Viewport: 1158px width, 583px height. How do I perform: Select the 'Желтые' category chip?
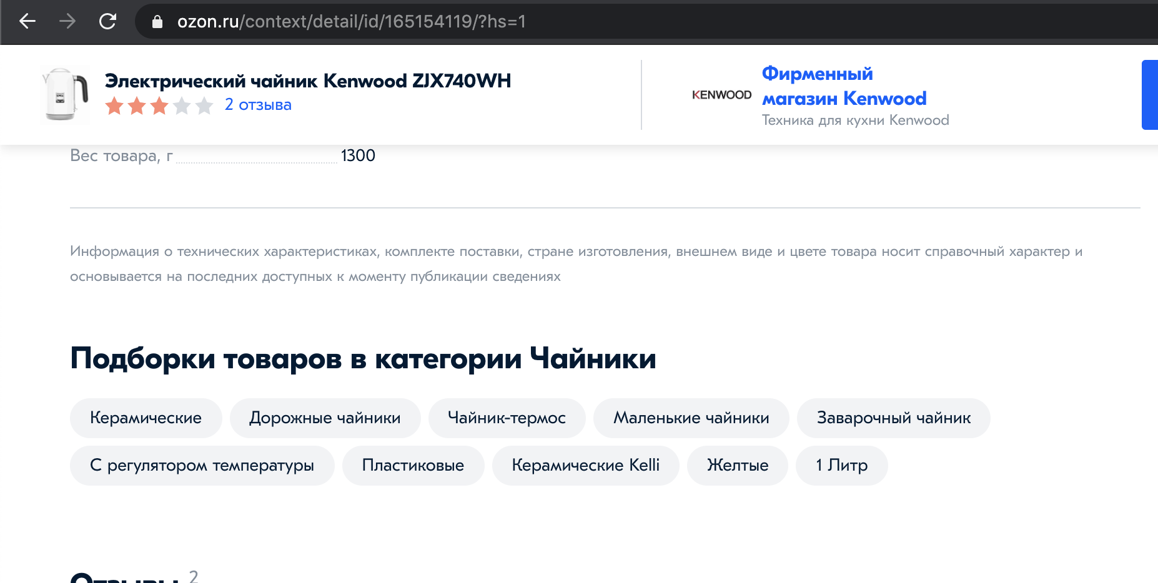[x=737, y=466]
